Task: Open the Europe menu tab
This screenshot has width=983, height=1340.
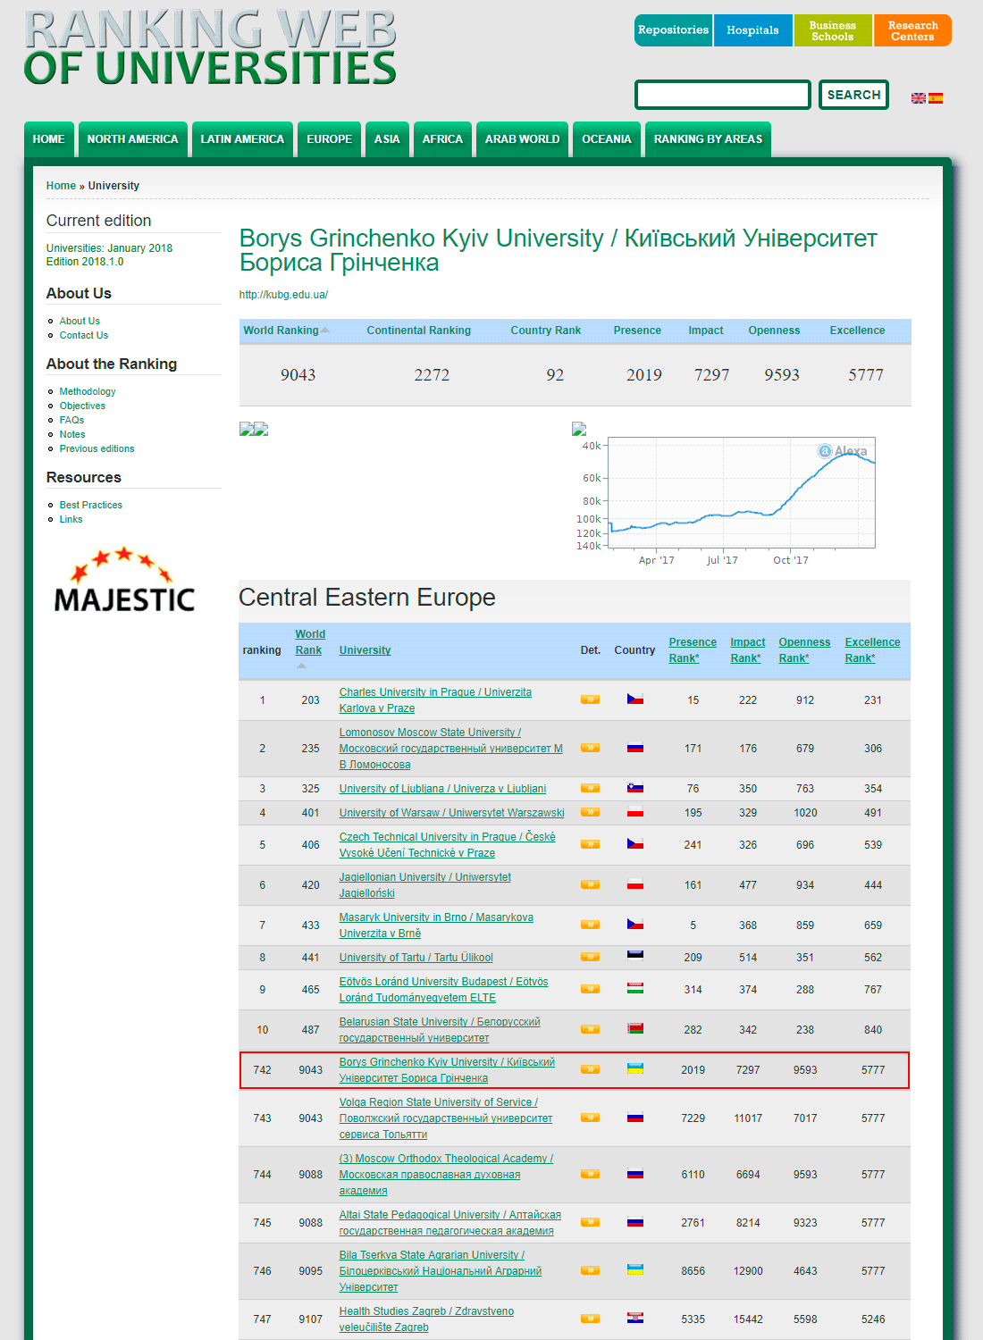Action: 329,139
